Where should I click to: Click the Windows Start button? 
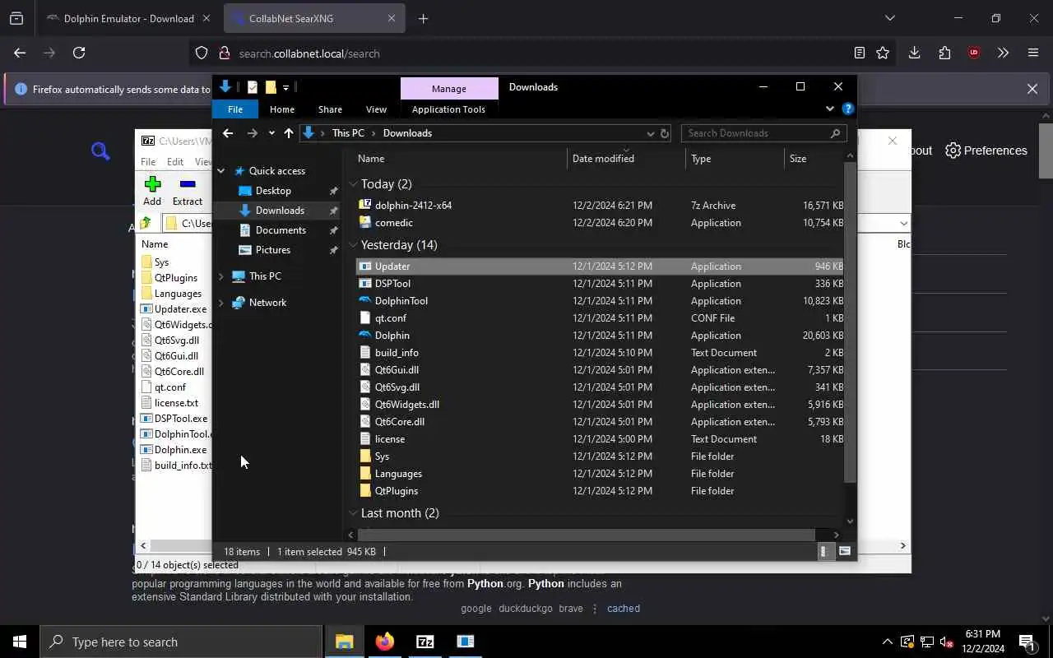[x=20, y=642]
